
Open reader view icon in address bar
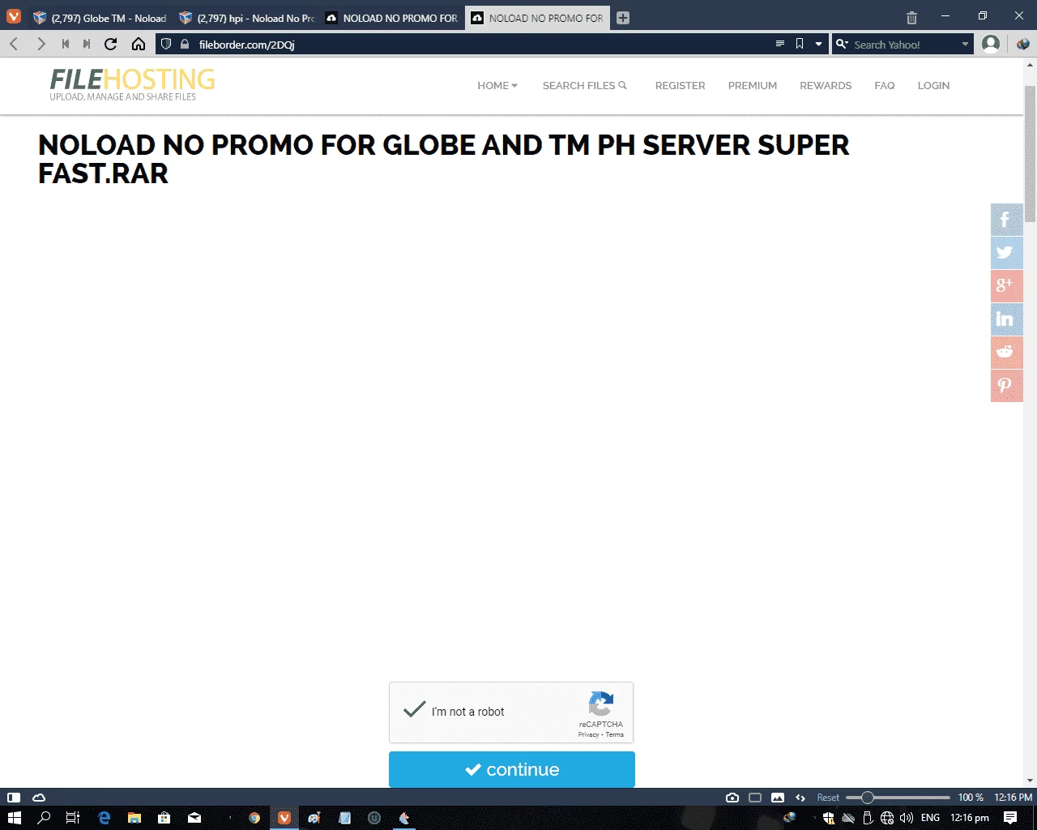(780, 44)
